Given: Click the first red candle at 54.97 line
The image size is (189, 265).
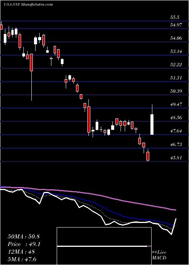Looking at the screenshot, I should click(2, 27).
